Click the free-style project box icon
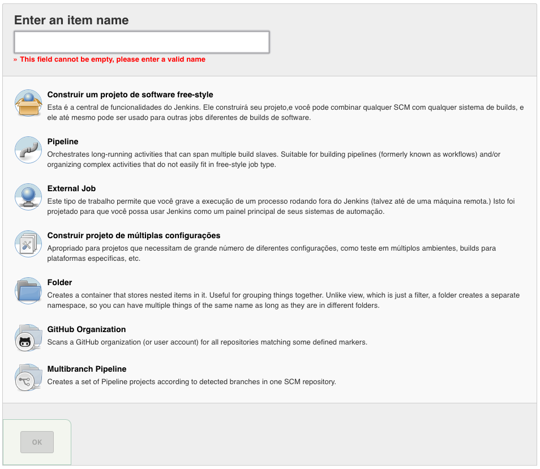Image resolution: width=540 pixels, height=469 pixels. pyautogui.click(x=28, y=103)
